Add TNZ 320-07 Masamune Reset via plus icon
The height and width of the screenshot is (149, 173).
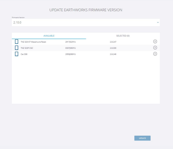click(x=155, y=42)
